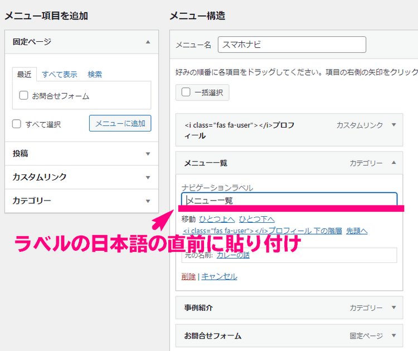This screenshot has height=351, width=418.
Task: Click the カスタムリンク type label on プロフィール
Action: click(x=359, y=125)
